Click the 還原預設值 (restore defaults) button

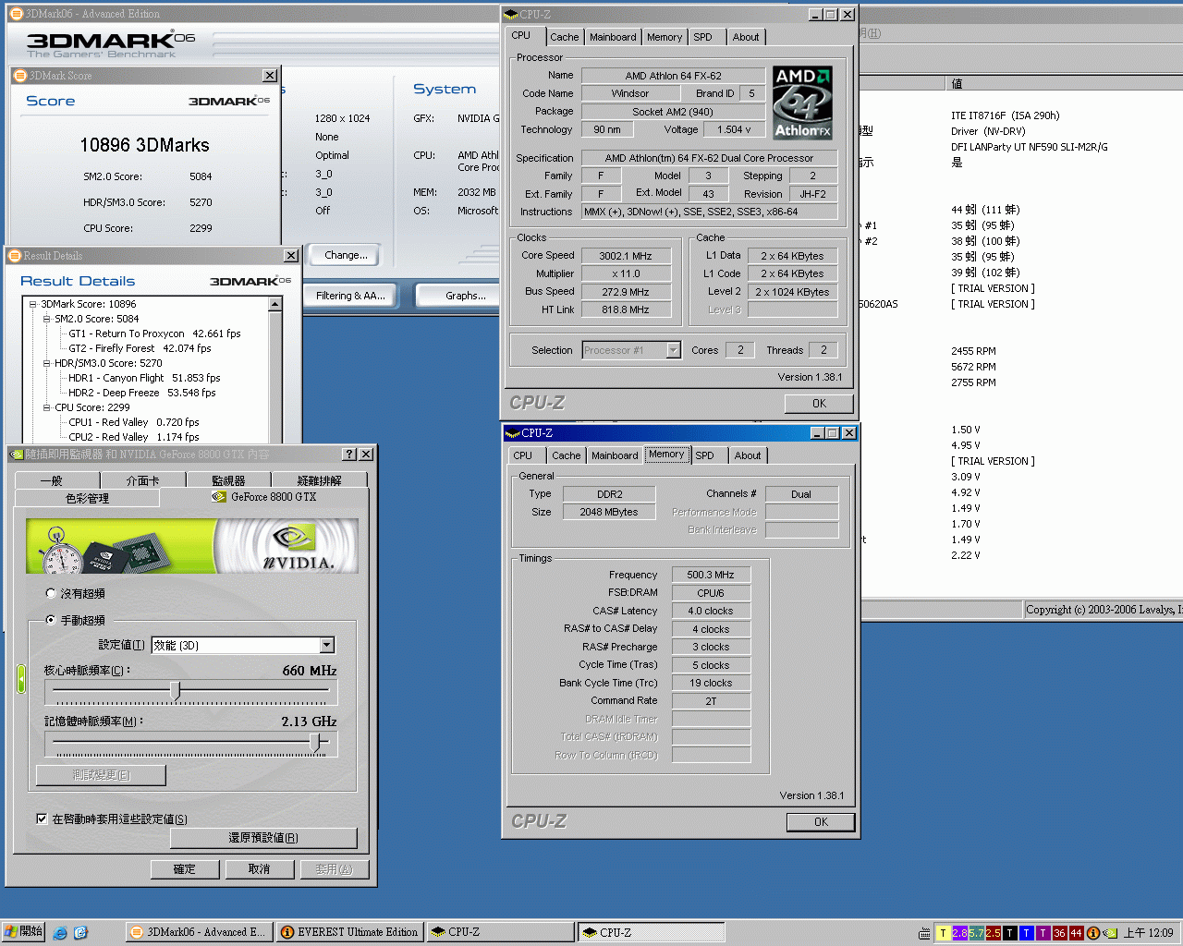[263, 838]
